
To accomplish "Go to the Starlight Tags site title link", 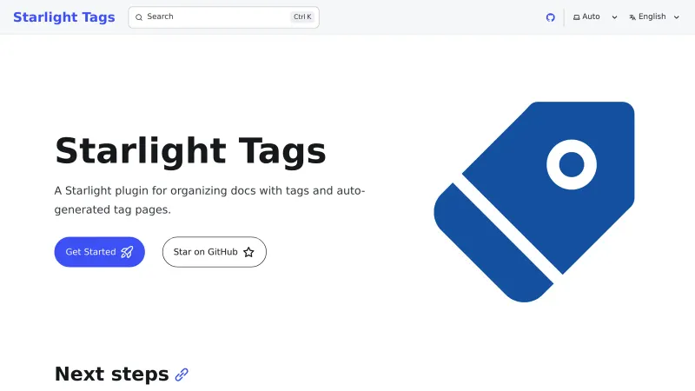I will tap(63, 17).
